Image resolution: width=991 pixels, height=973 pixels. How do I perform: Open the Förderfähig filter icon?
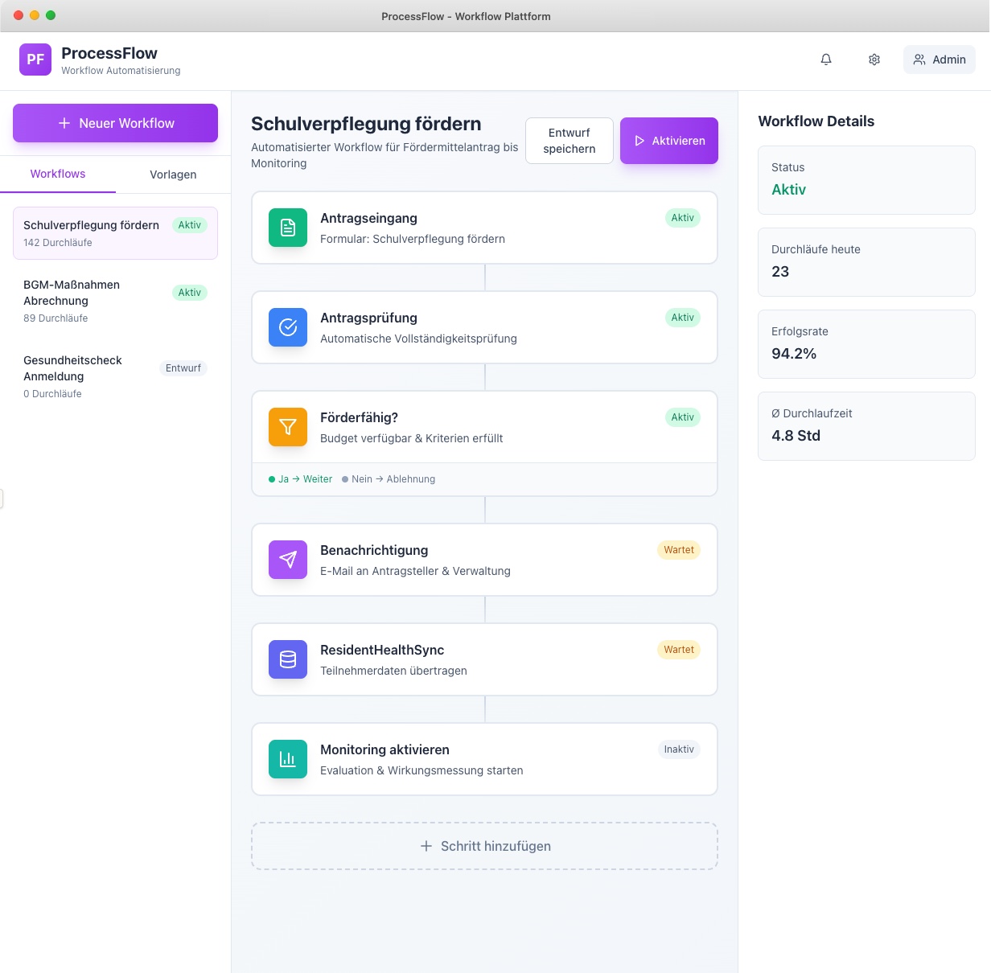[287, 427]
